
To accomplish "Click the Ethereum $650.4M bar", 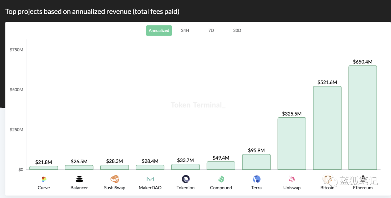I will pyautogui.click(x=363, y=118).
